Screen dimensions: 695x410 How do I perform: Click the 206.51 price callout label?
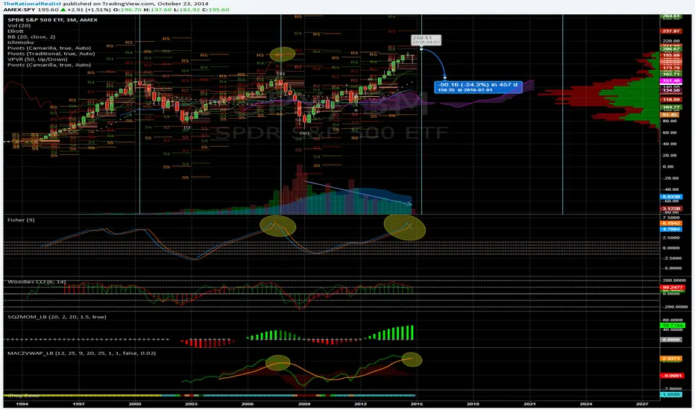coord(426,40)
